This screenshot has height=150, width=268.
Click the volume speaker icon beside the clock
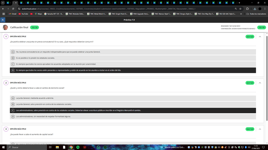(x=249, y=147)
